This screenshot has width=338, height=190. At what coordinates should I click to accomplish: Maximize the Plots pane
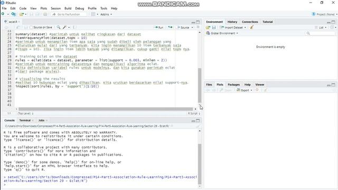coord(333,85)
